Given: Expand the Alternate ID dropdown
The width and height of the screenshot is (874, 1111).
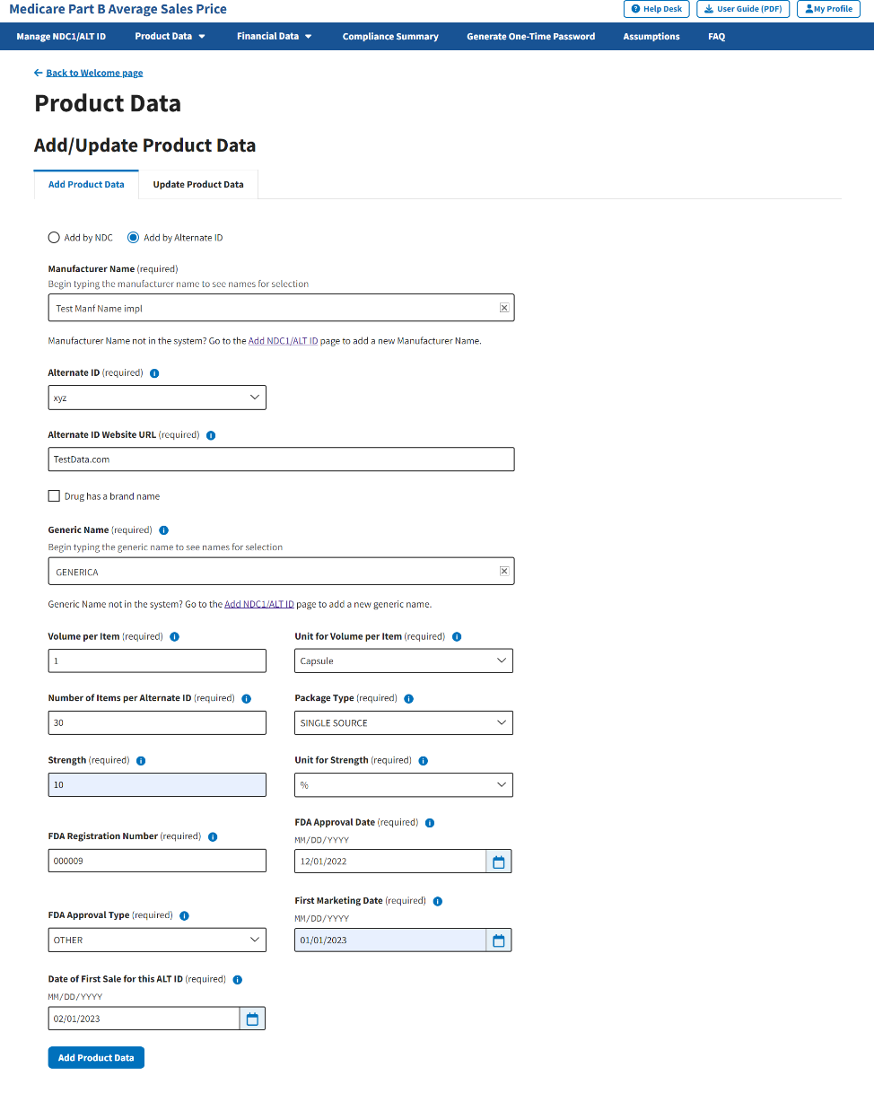Looking at the screenshot, I should (x=157, y=398).
